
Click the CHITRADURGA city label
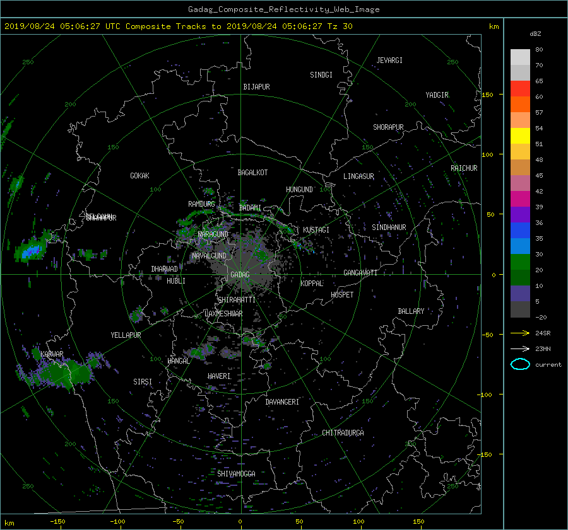pyautogui.click(x=343, y=433)
